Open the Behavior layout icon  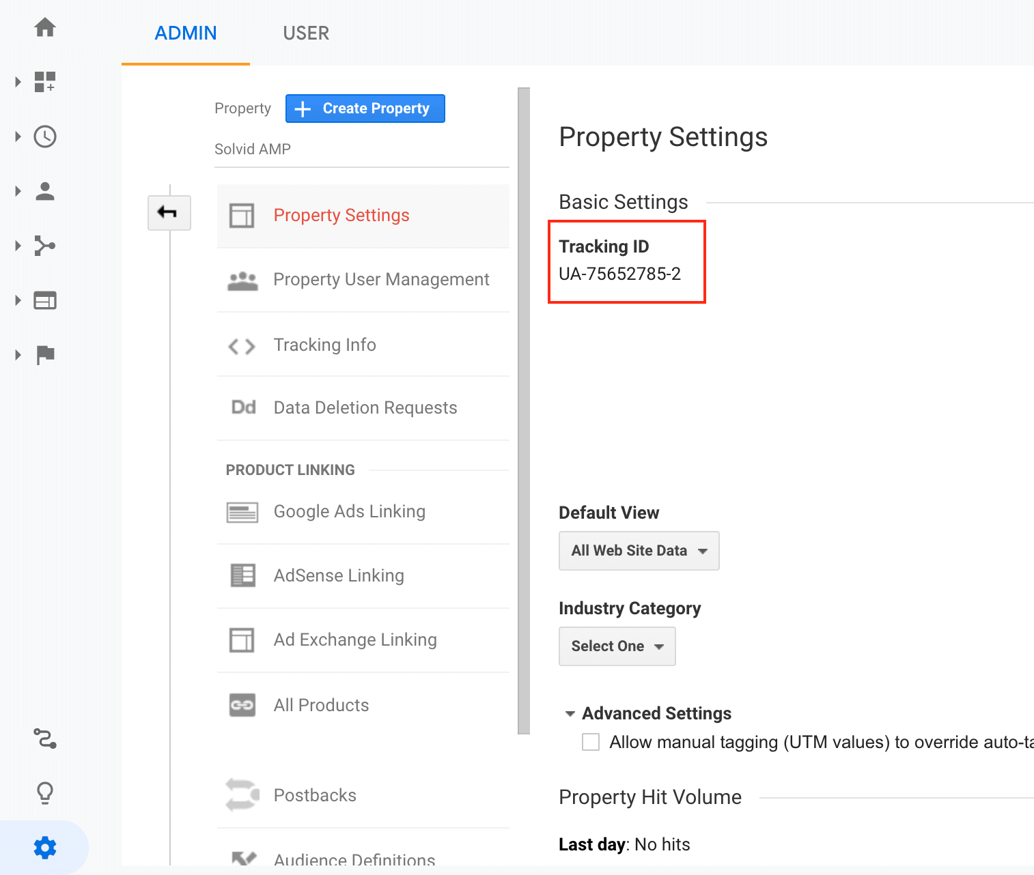45,300
